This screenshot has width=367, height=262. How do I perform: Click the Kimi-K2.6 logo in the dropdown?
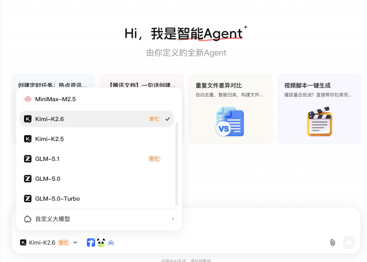tap(28, 119)
